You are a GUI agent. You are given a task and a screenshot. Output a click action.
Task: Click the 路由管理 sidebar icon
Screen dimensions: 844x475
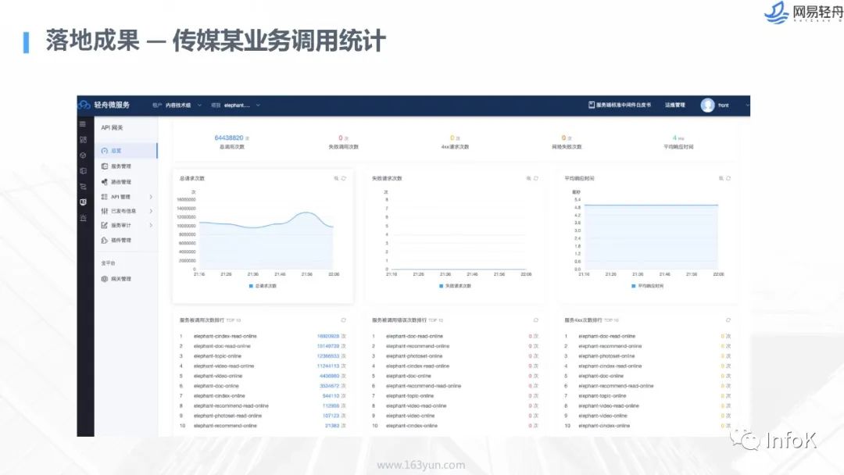pyautogui.click(x=105, y=182)
